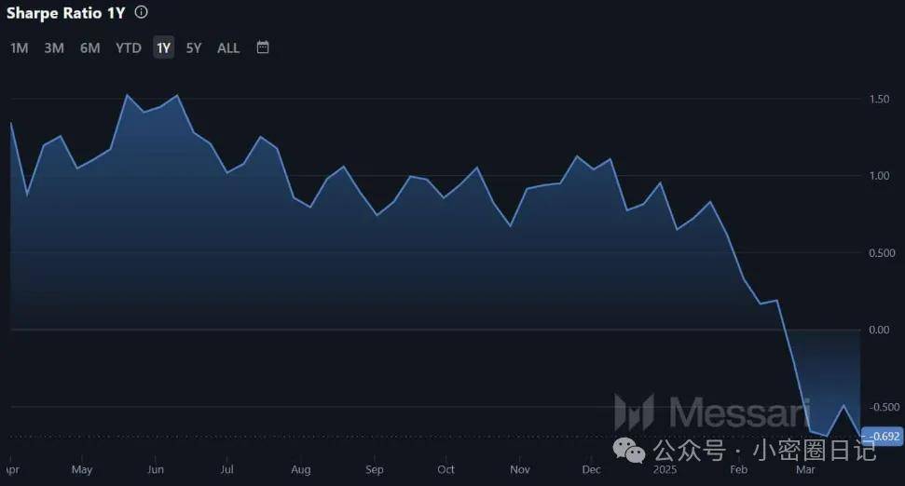Click the Mar x-axis label

[x=805, y=470]
